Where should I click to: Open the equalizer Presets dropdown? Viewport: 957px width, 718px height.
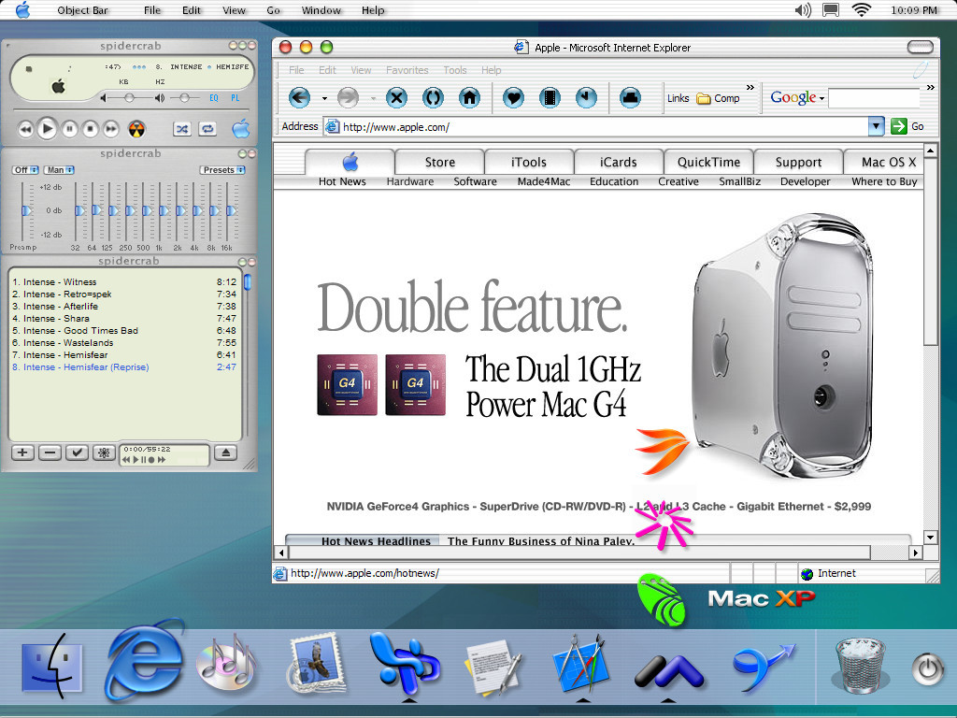coord(222,170)
